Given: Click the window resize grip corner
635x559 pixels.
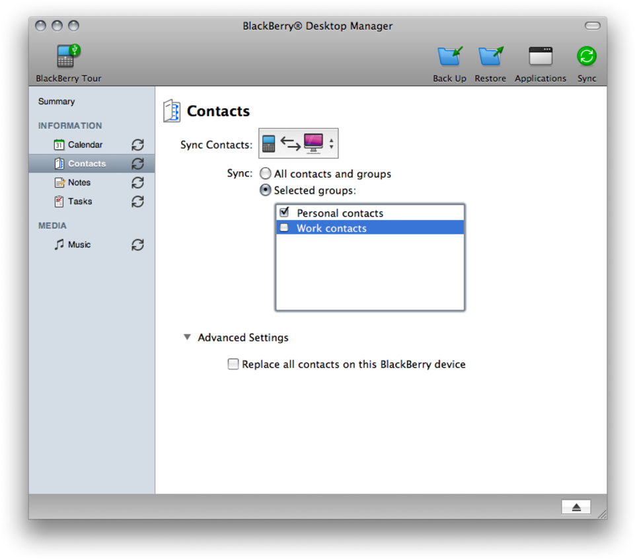Looking at the screenshot, I should [602, 515].
